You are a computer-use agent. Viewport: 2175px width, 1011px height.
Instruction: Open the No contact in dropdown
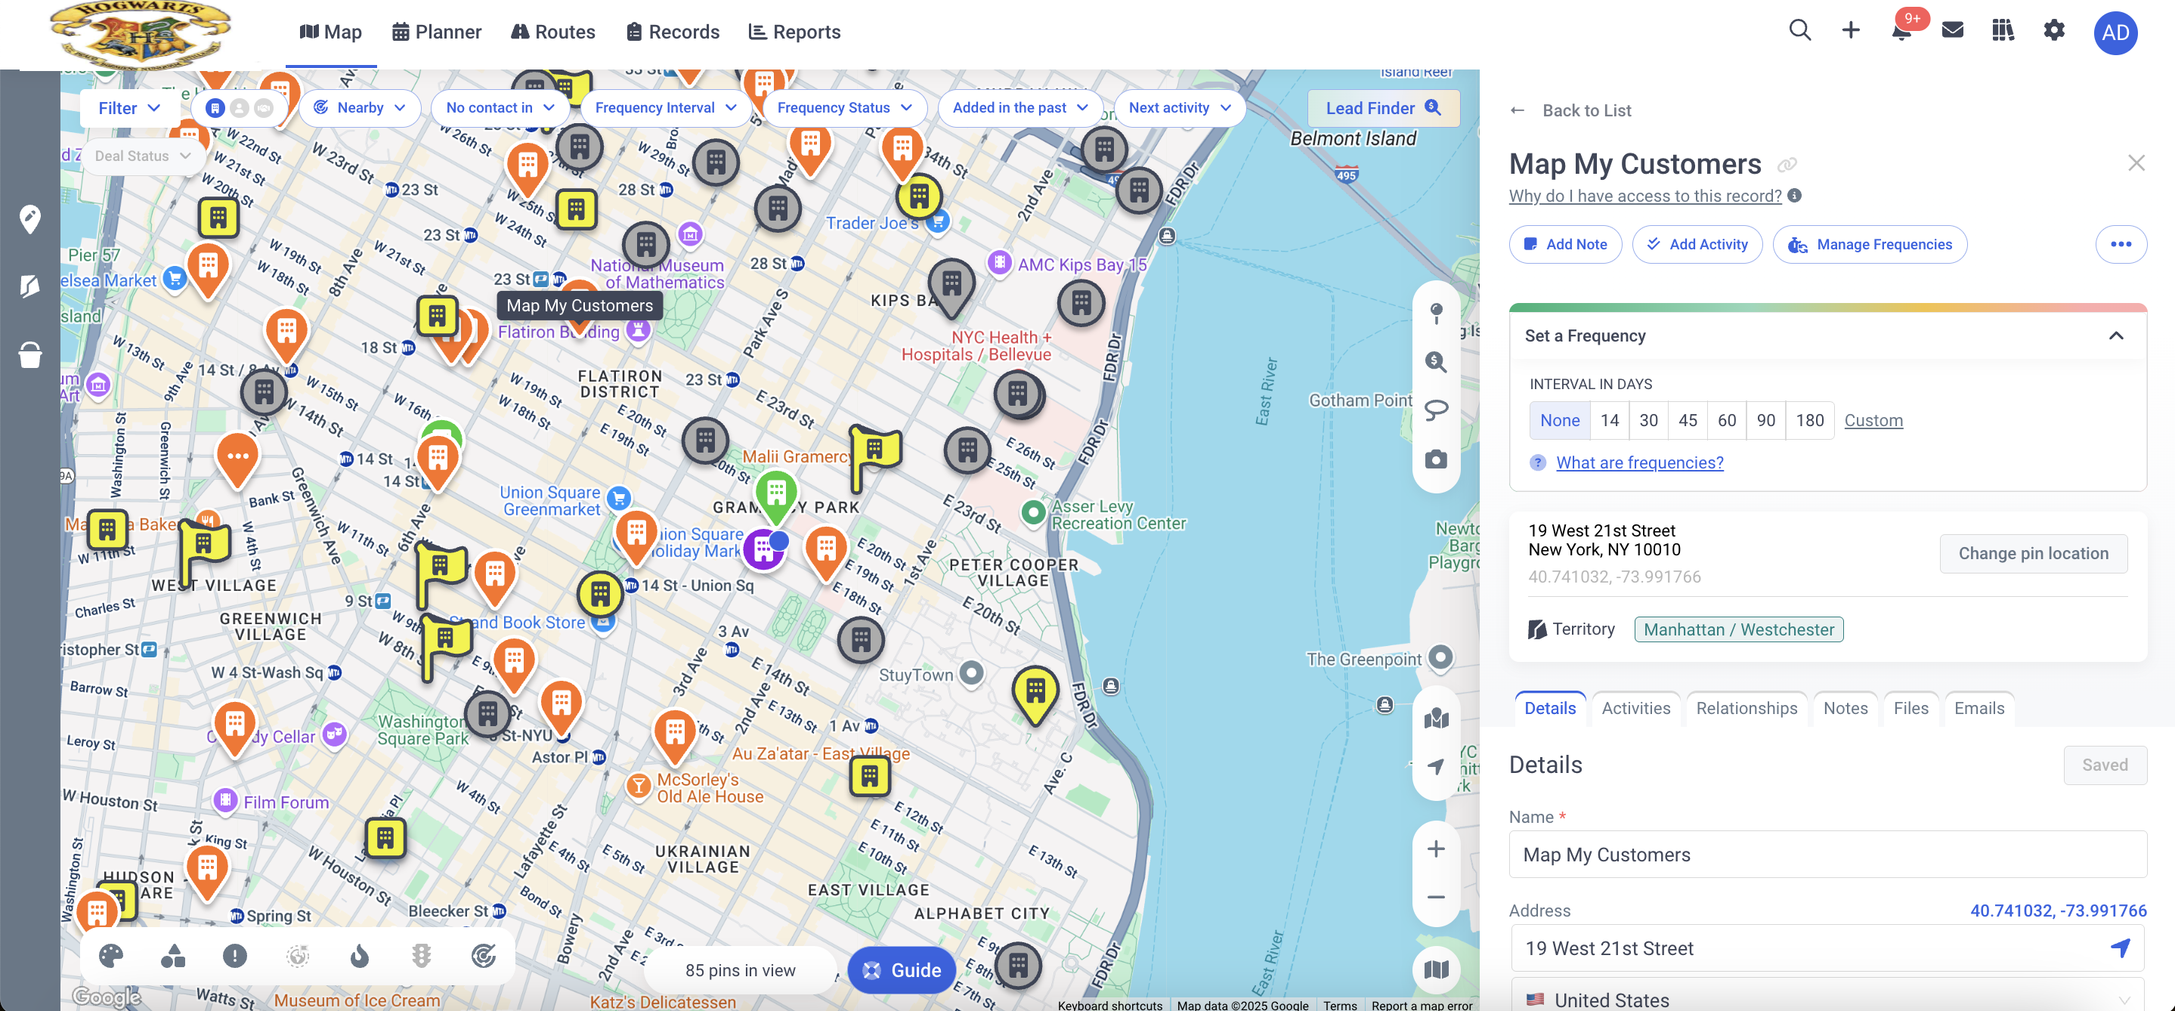point(500,108)
